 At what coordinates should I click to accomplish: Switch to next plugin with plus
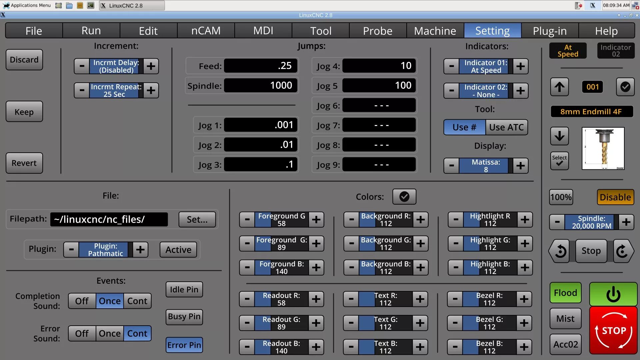[140, 250]
